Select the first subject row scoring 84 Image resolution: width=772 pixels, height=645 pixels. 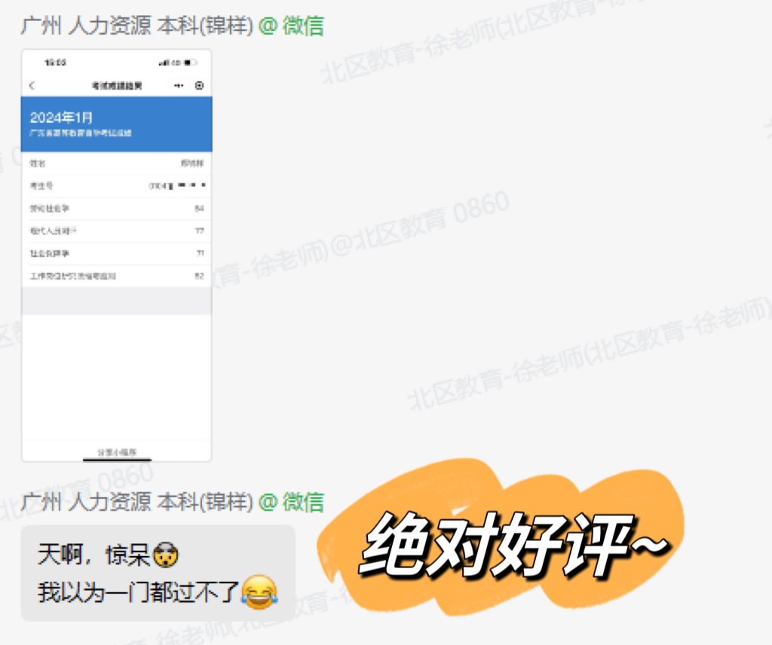click(117, 208)
